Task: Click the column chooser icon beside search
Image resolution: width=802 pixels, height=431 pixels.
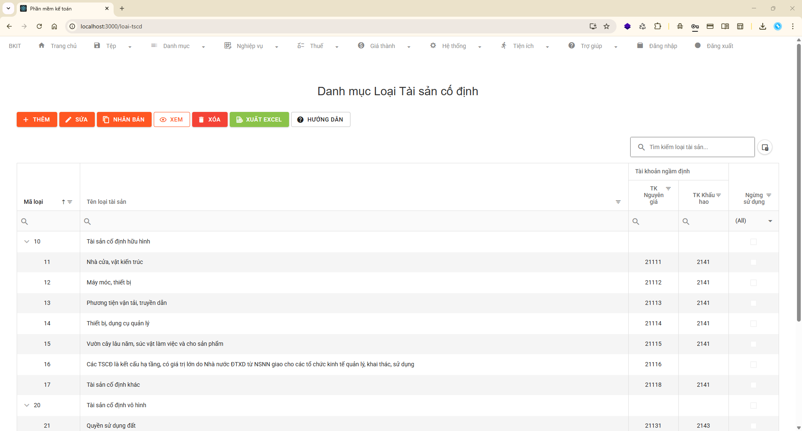Action: click(x=765, y=147)
